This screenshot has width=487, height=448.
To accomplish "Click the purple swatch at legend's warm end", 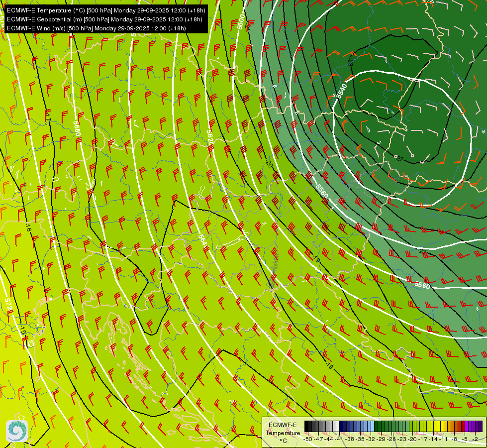I will coord(481,427).
